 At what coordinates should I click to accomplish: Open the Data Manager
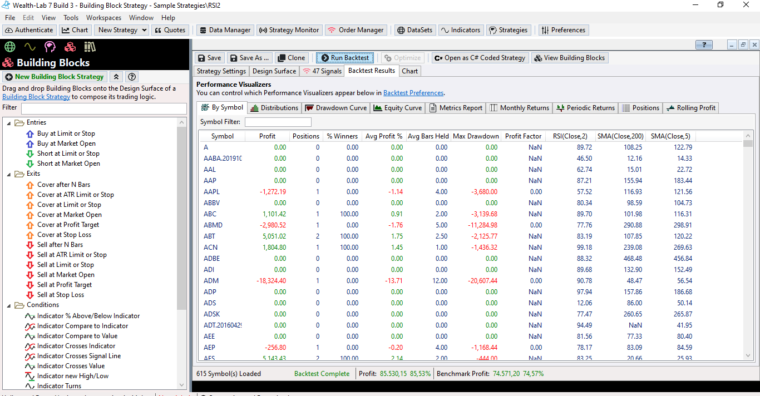[225, 30]
